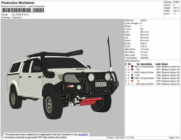Click the black swatch in stop row 1
This screenshot has width=181, height=140.
[132, 66]
